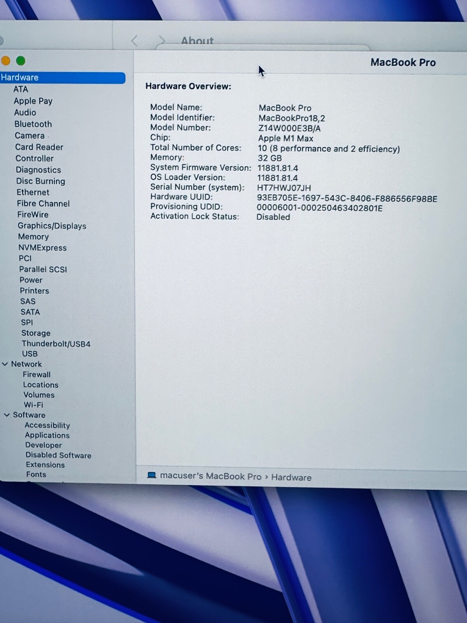Click the green zoom window button
Image resolution: width=467 pixels, height=623 pixels.
pos(21,61)
